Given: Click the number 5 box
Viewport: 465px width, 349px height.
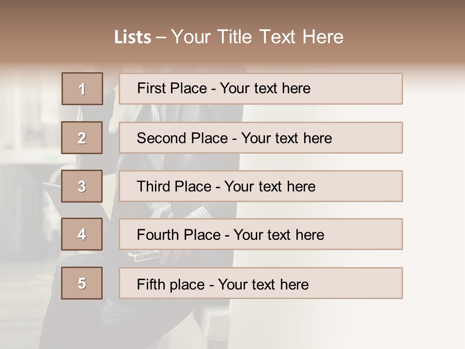Looking at the screenshot, I should [82, 283].
